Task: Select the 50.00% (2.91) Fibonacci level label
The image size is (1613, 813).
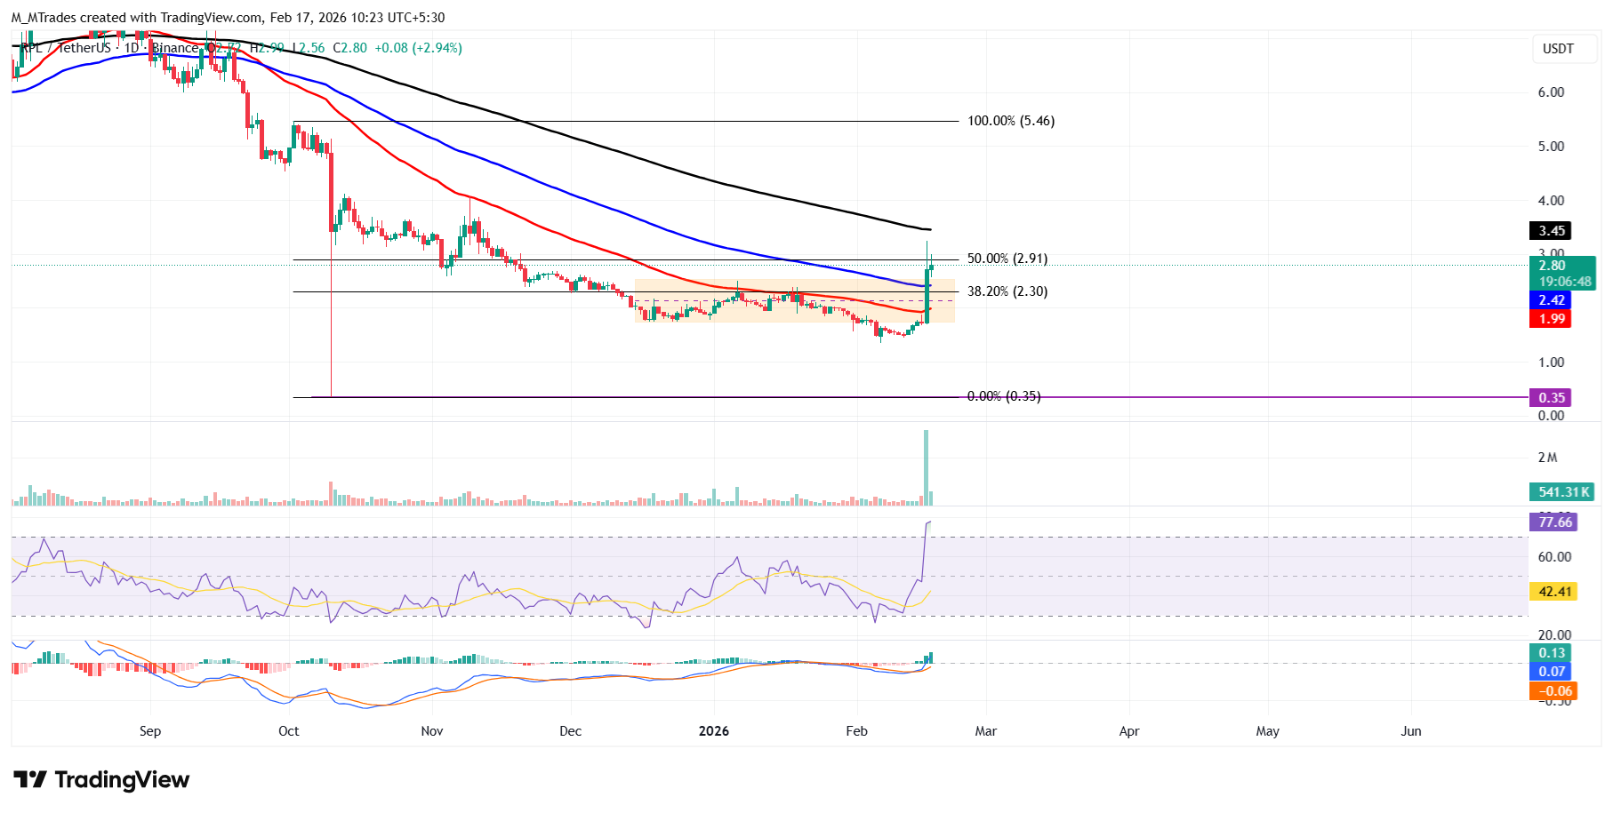Action: (x=1007, y=259)
